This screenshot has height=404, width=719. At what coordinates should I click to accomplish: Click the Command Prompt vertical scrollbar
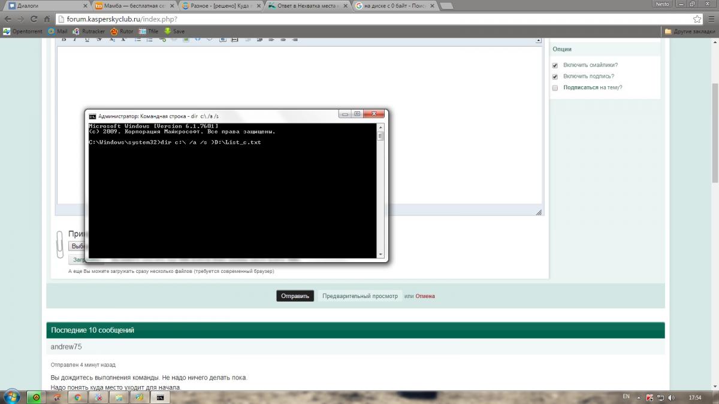pos(380,192)
